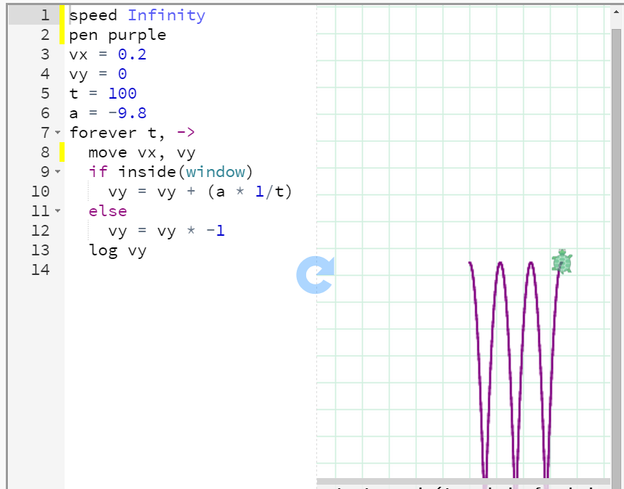Click line number 1 in the gutter
Image resolution: width=624 pixels, height=489 pixels.
click(x=44, y=15)
